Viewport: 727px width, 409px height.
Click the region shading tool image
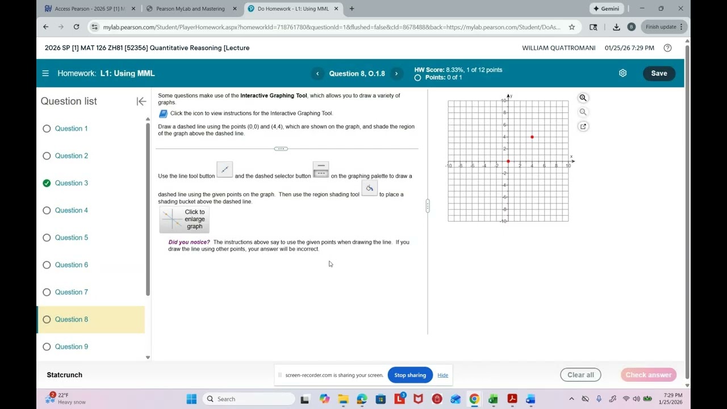(x=370, y=188)
